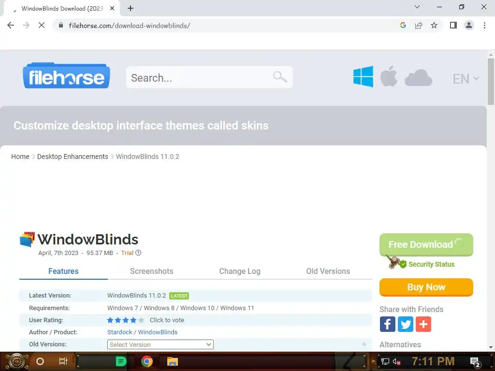Stop page loading with the X button
The width and height of the screenshot is (495, 371).
click(x=42, y=25)
